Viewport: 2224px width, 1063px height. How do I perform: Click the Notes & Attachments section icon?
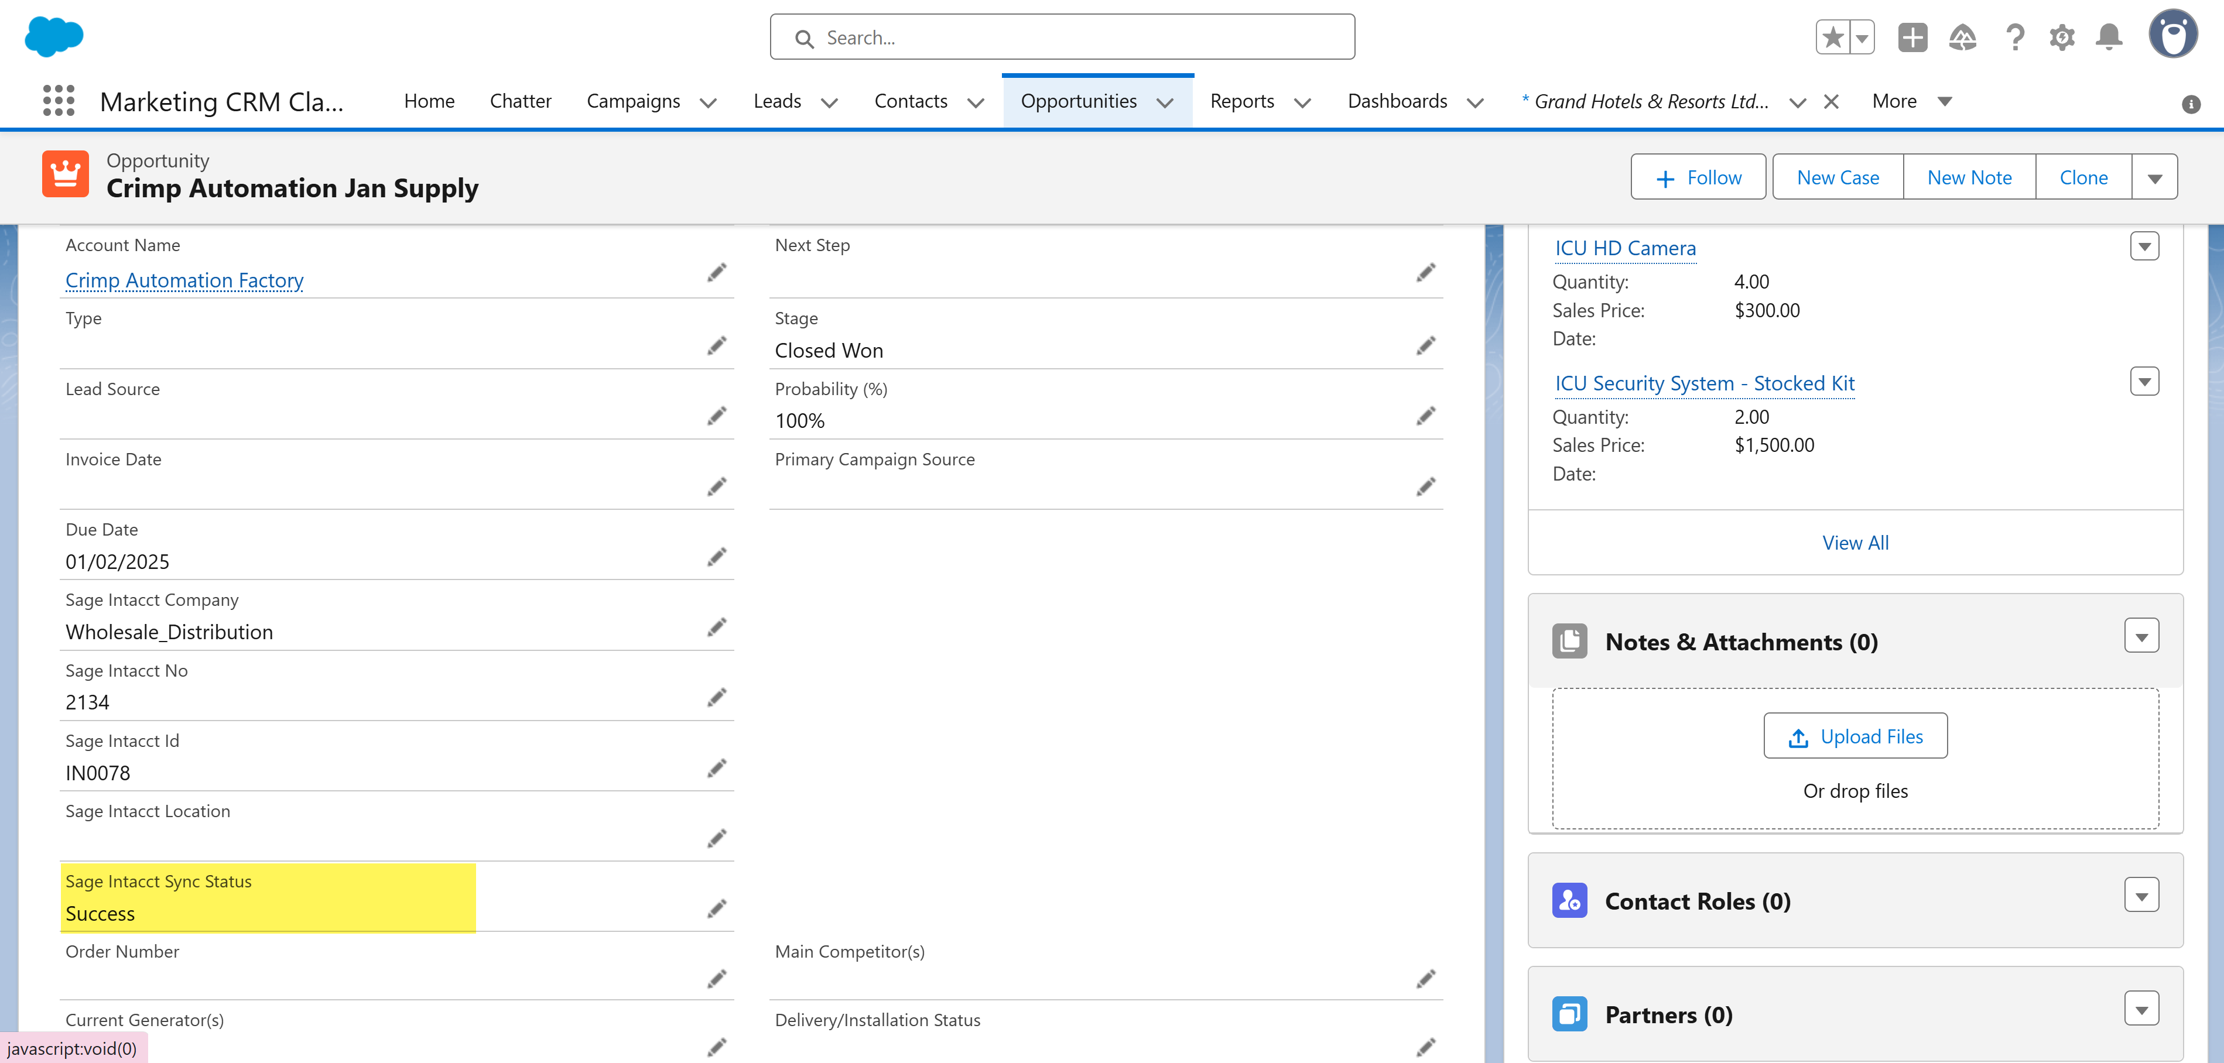pyautogui.click(x=1569, y=641)
